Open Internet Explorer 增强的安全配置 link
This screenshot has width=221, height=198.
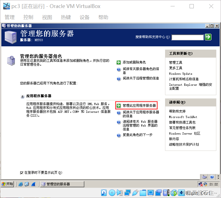pyautogui.click(x=191, y=86)
